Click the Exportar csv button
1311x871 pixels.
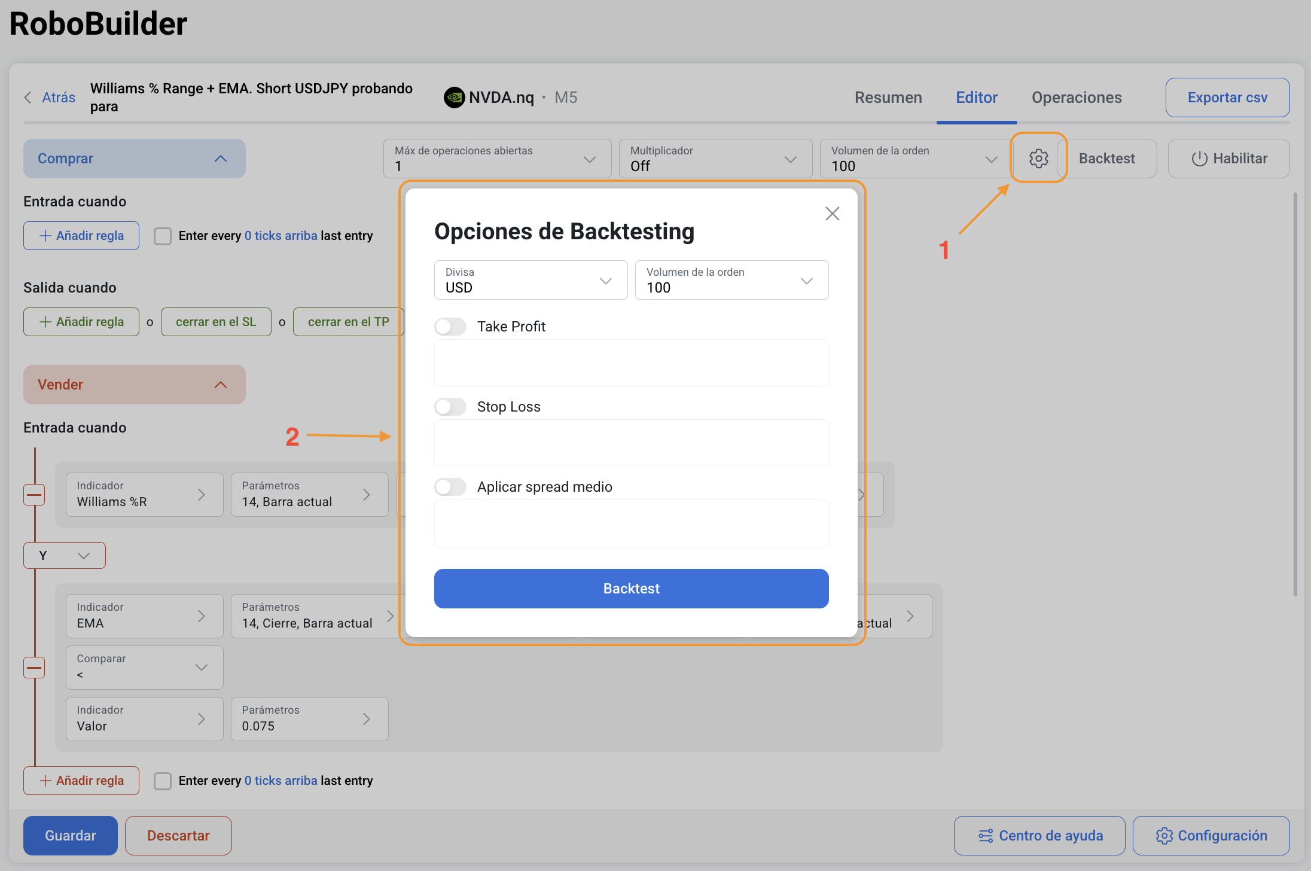click(1227, 98)
